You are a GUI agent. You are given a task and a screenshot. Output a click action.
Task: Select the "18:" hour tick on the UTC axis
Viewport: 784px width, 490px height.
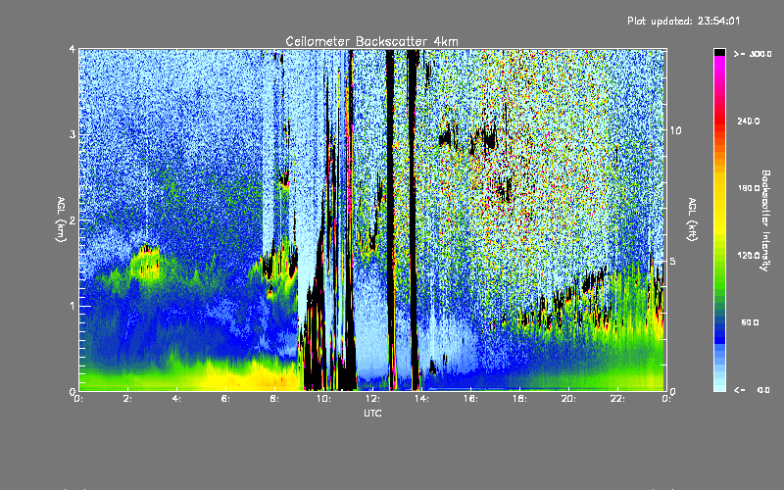(x=519, y=399)
